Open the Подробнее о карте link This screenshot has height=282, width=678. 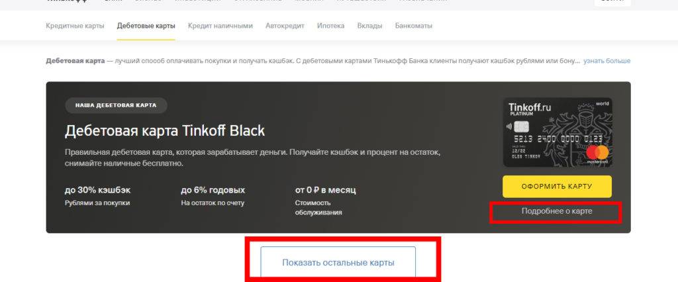557,211
